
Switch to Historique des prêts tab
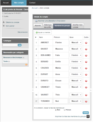(x=48, y=26)
